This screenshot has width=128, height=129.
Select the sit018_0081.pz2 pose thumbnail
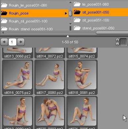tap(82, 75)
